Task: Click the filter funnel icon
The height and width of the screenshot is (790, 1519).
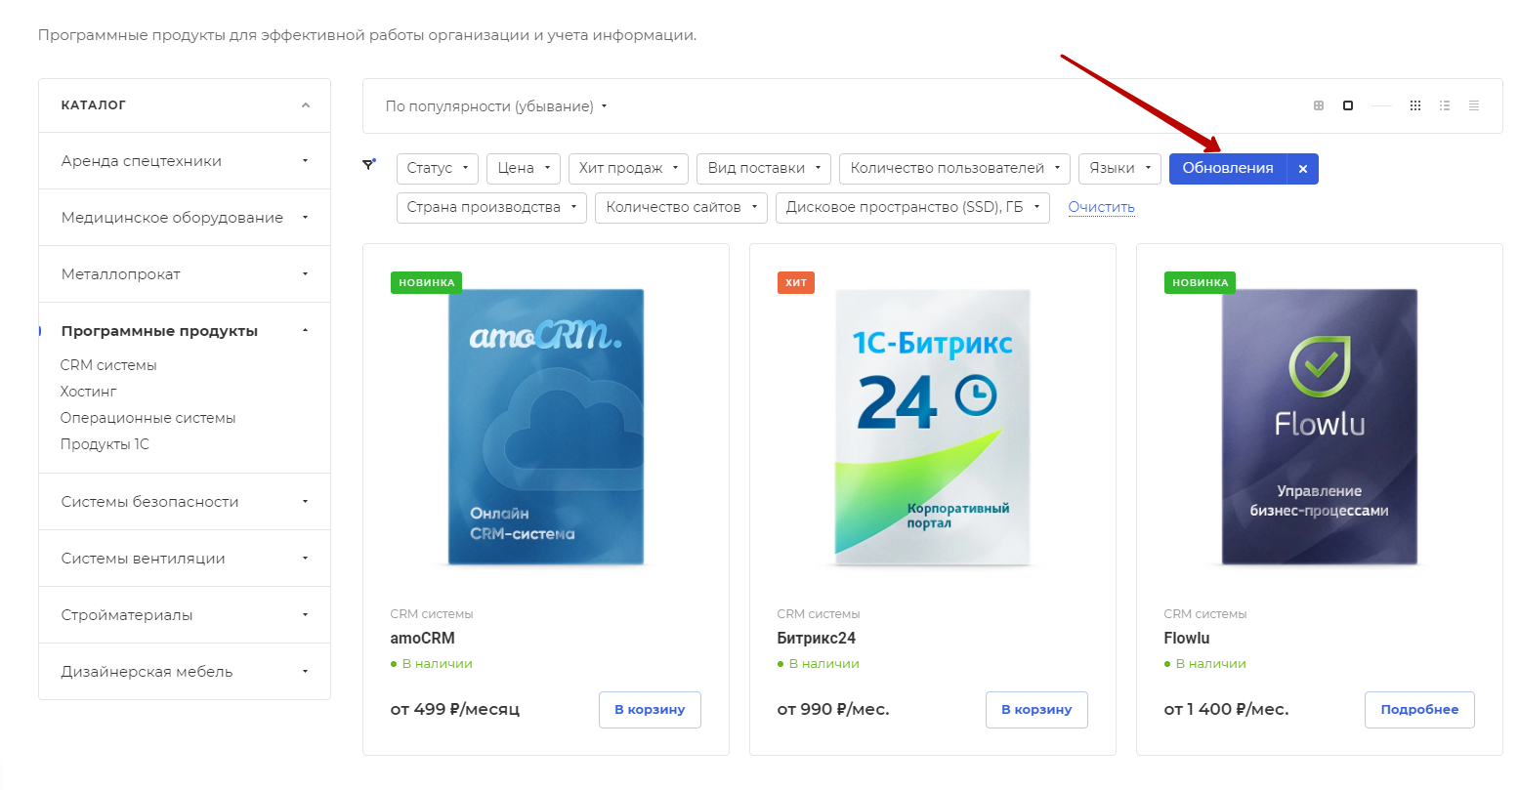Action: 368,164
